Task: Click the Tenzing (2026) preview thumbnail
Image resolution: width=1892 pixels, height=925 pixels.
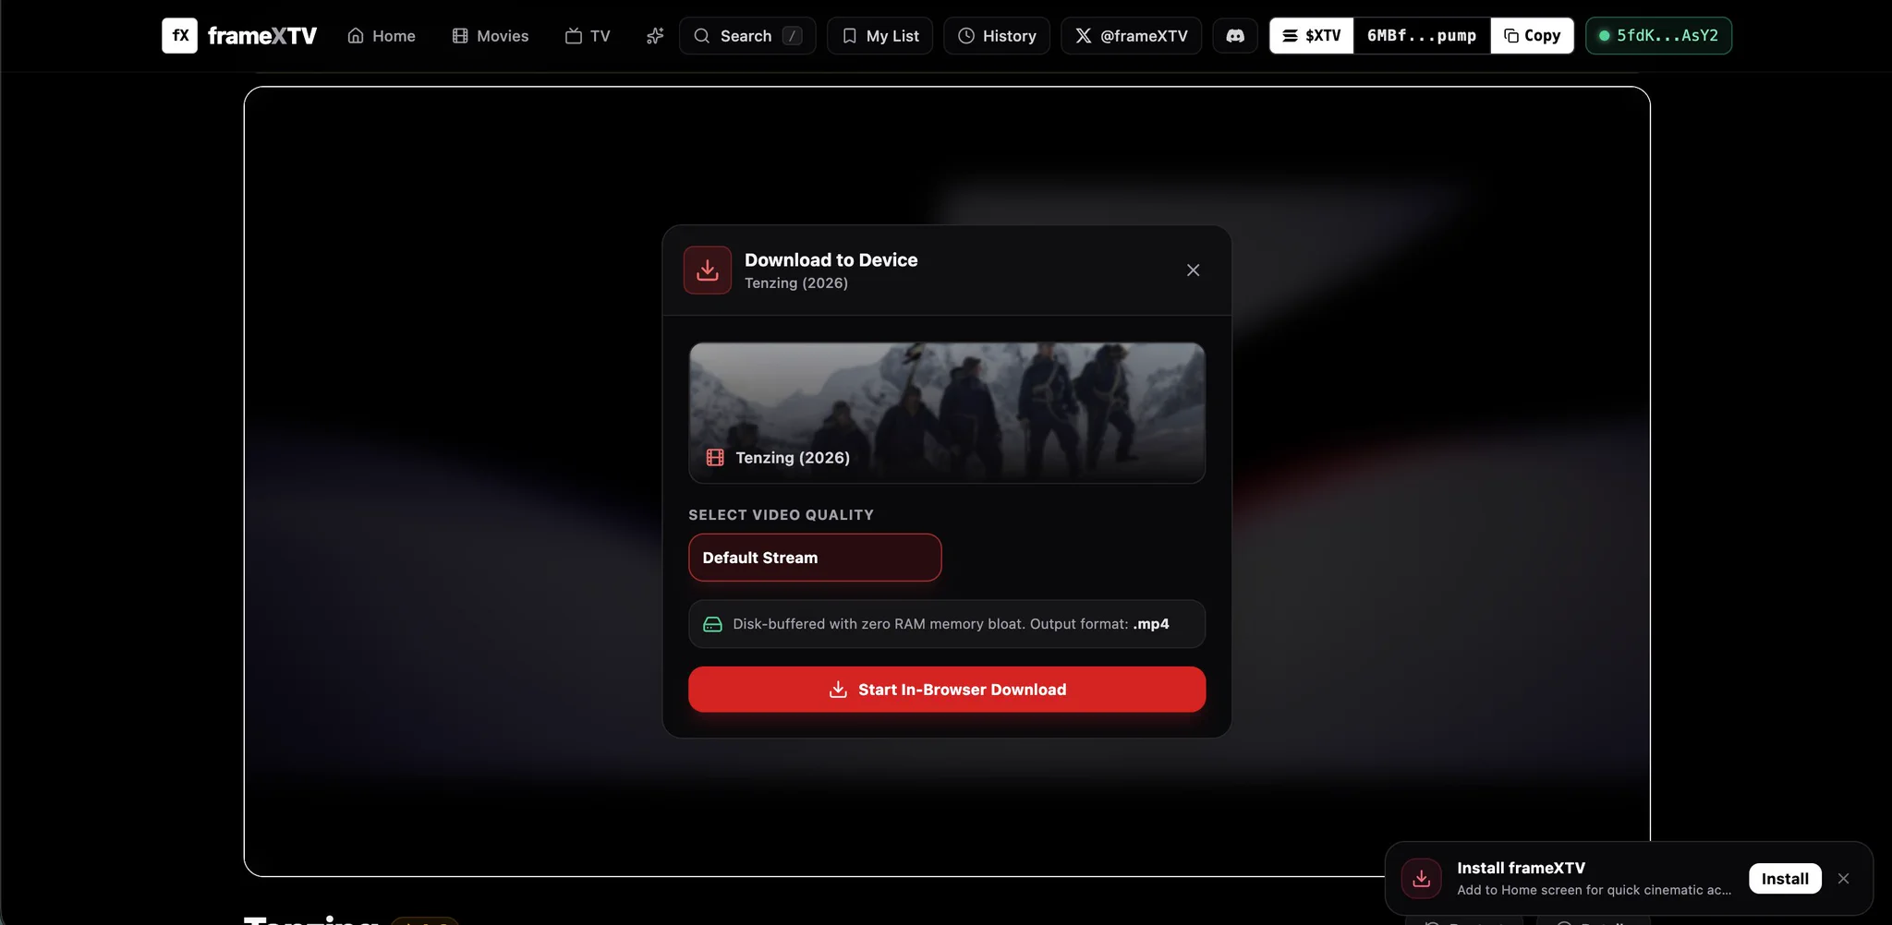Action: coord(947,413)
